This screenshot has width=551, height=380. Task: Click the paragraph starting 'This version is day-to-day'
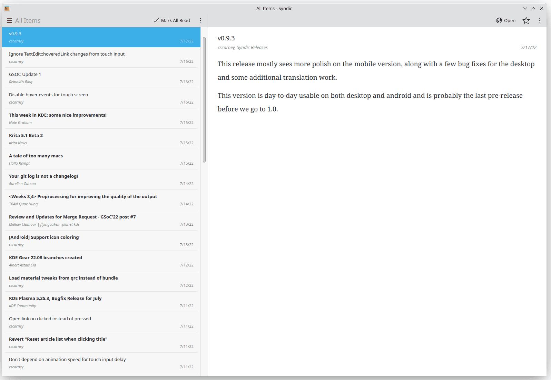tap(370, 102)
